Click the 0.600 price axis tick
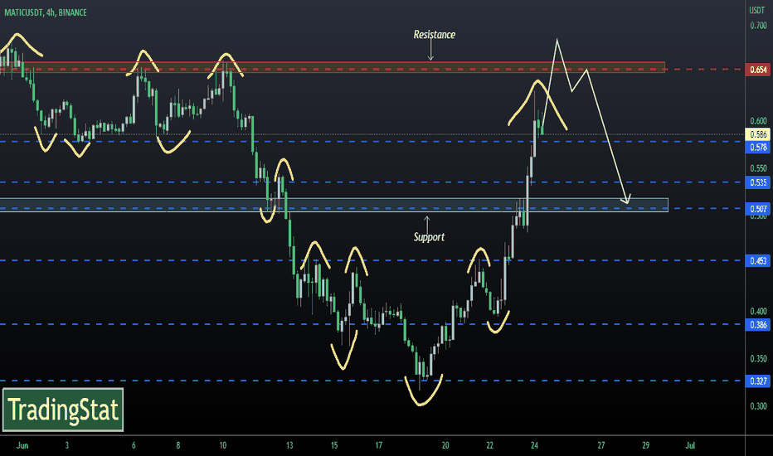The width and height of the screenshot is (773, 456). coord(758,121)
